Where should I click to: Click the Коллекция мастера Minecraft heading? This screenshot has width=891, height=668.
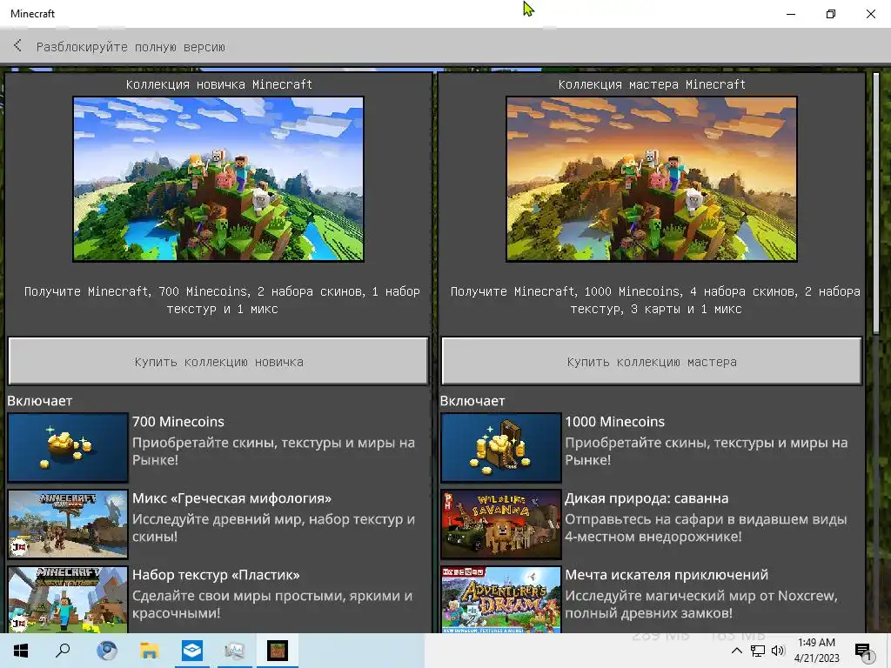click(651, 84)
